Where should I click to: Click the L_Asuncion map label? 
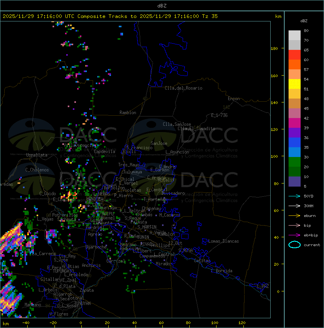[x=177, y=152]
